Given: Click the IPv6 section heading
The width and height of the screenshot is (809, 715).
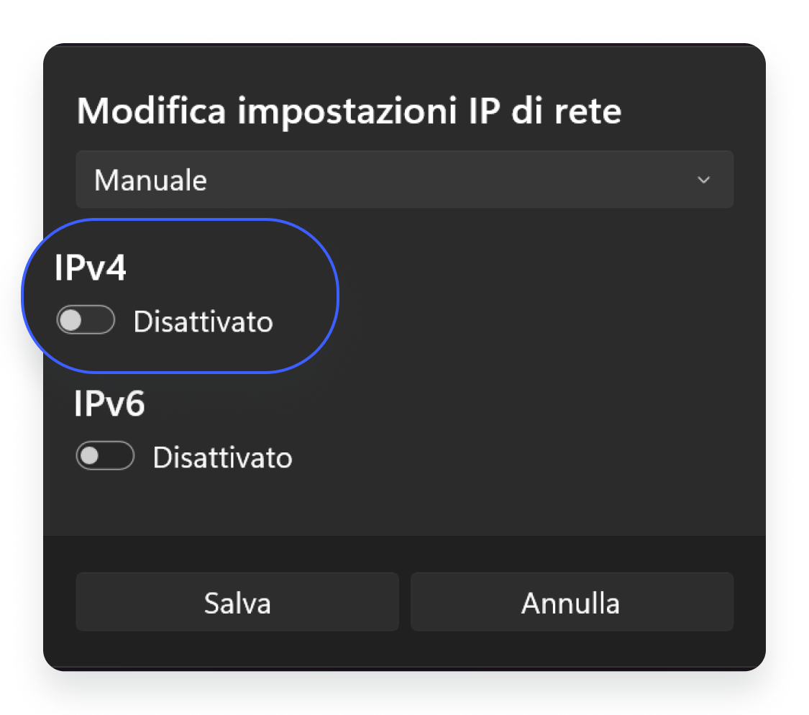Looking at the screenshot, I should [x=110, y=404].
